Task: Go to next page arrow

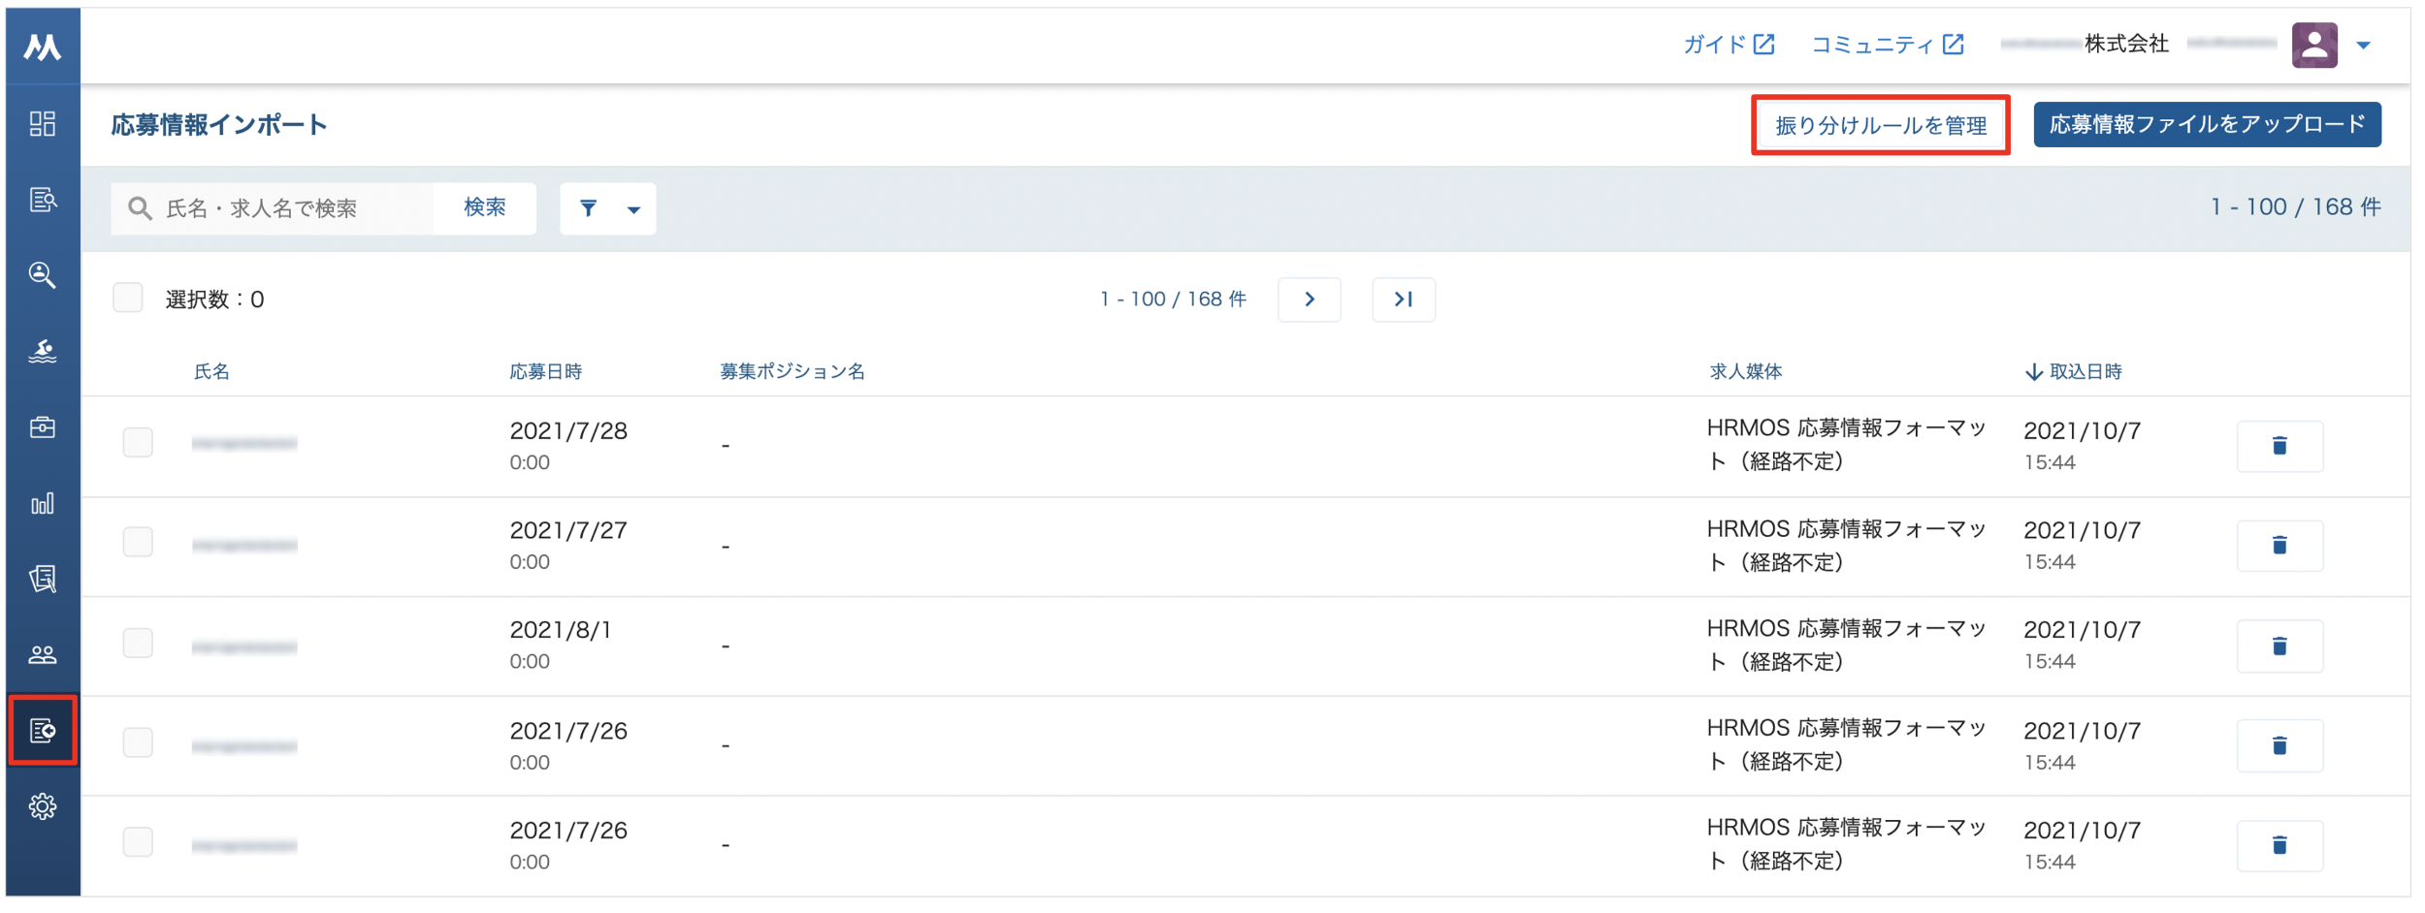Action: tap(1309, 299)
